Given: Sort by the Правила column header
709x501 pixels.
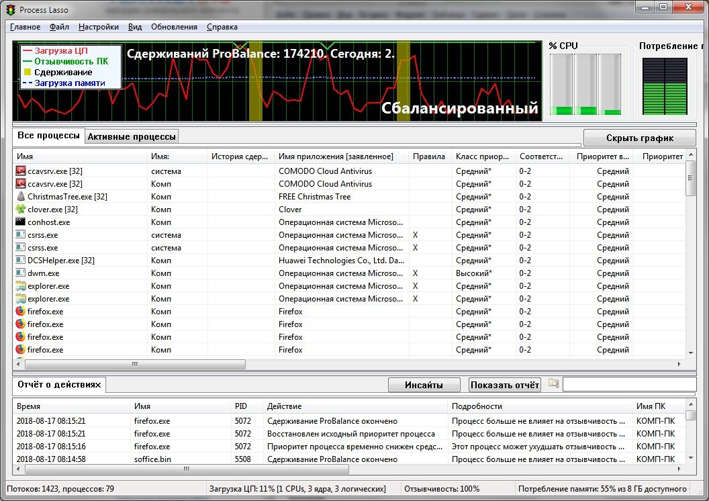Looking at the screenshot, I should pyautogui.click(x=429, y=156).
